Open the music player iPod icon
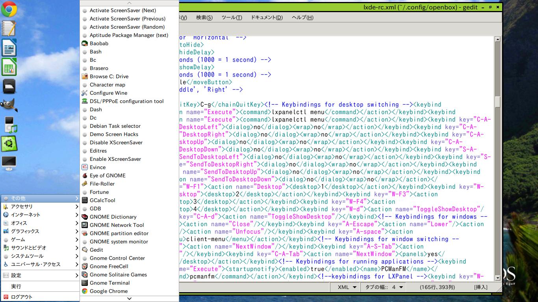Viewport: 538px width, 302px height. tap(9, 125)
